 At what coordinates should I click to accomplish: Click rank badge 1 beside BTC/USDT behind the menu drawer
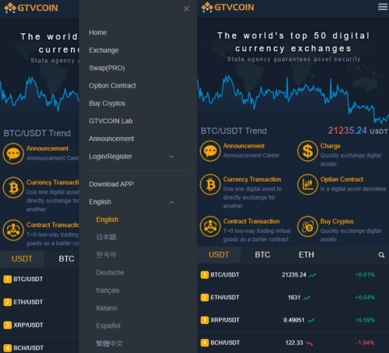click(8, 280)
